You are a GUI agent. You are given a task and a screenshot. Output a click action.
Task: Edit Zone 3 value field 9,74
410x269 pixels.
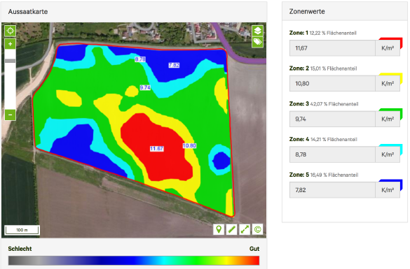332,119
